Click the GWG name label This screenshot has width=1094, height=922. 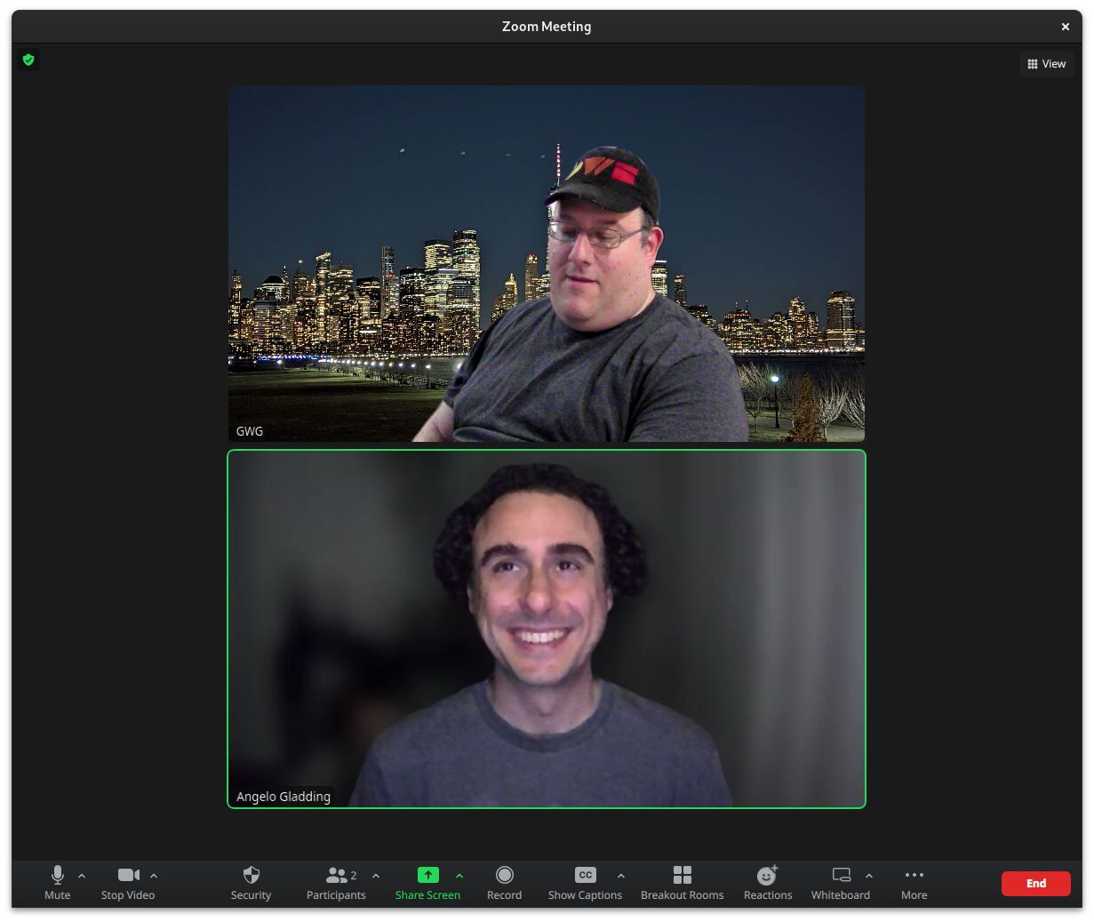250,431
